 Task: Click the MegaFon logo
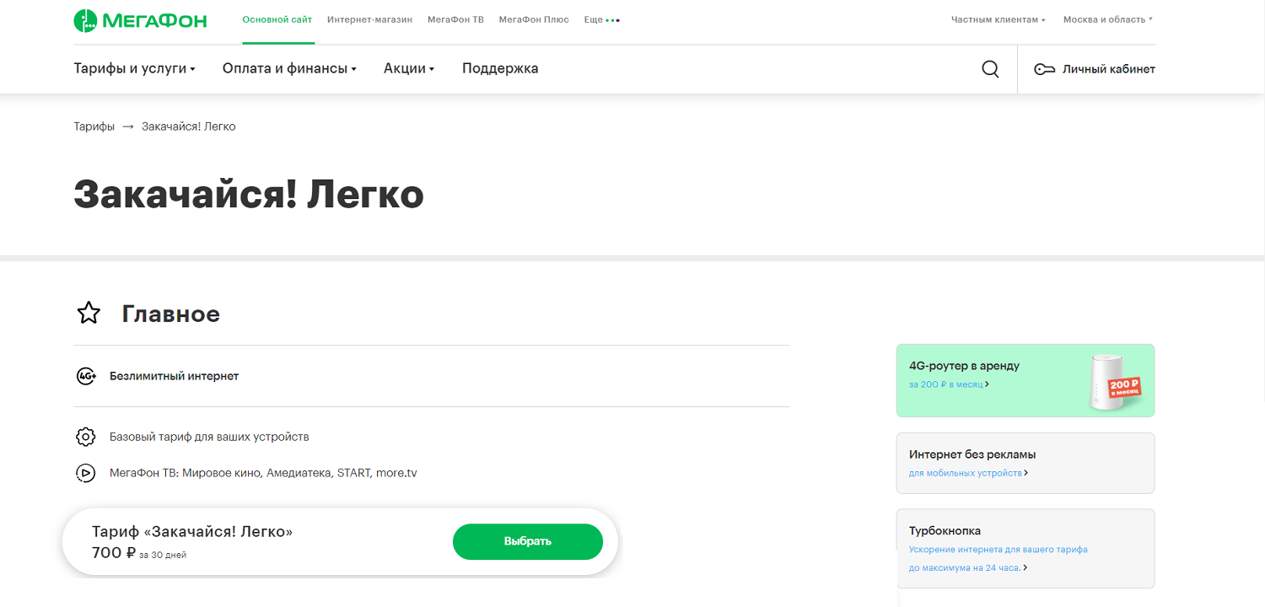pos(140,20)
